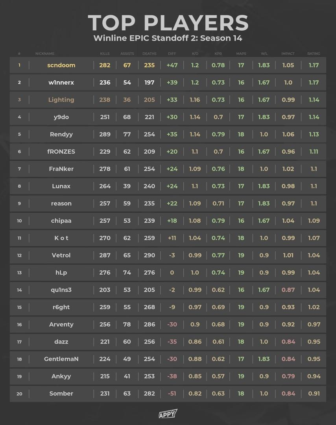This screenshot has width=336, height=425.
Task: Click the KPR column header
Action: 218,54
